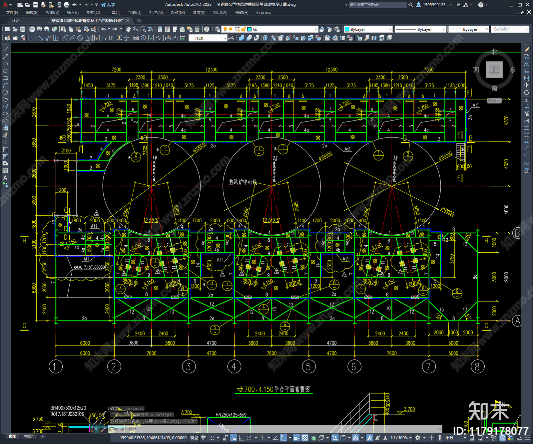Select the Circle draw tool in left toolbar
The height and width of the screenshot is (444, 533).
[5, 92]
